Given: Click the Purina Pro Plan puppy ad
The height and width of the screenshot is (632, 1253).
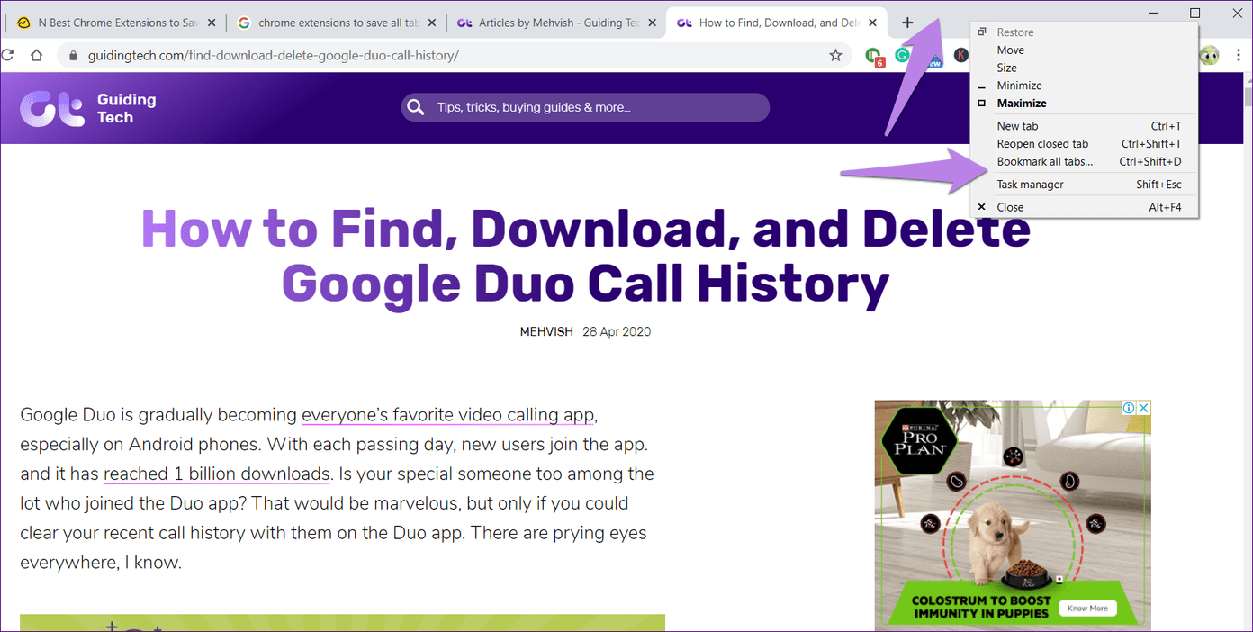Looking at the screenshot, I should coord(1013,514).
